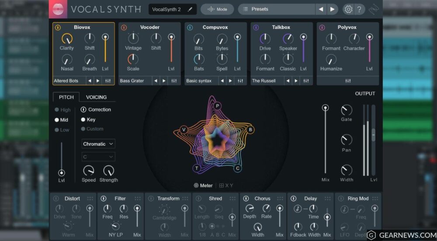Enable the Distort effect power button
Screen dimensions: 437x241
point(56,199)
